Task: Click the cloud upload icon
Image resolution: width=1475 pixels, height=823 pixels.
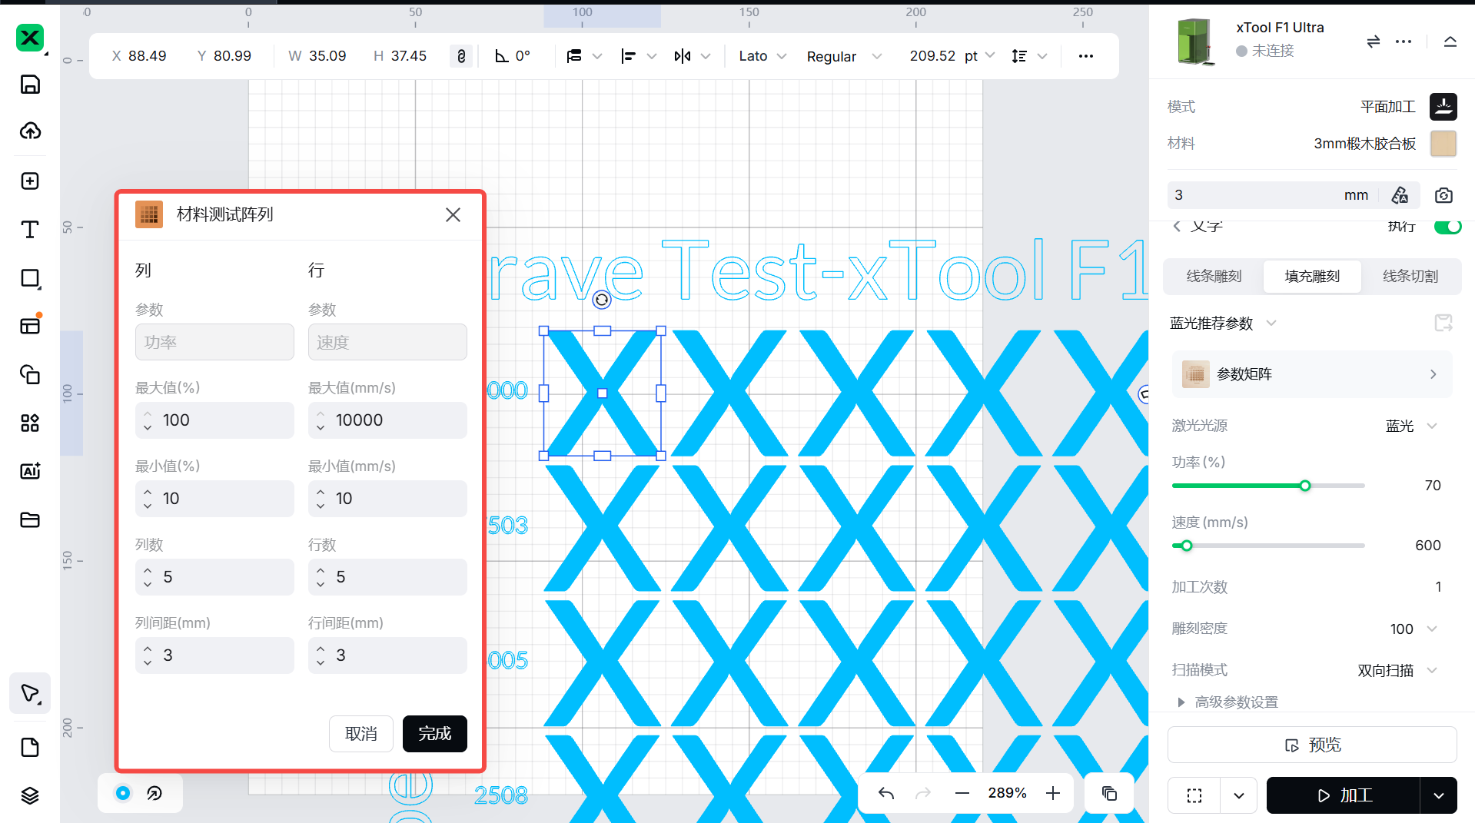Action: (x=30, y=131)
